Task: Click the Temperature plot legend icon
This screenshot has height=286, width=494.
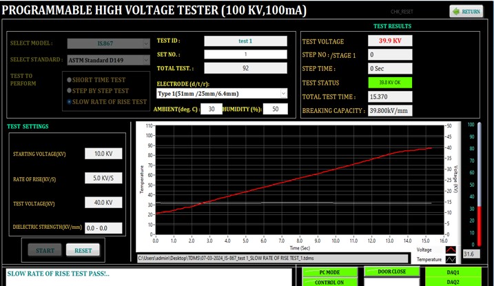Action: pyautogui.click(x=451, y=260)
